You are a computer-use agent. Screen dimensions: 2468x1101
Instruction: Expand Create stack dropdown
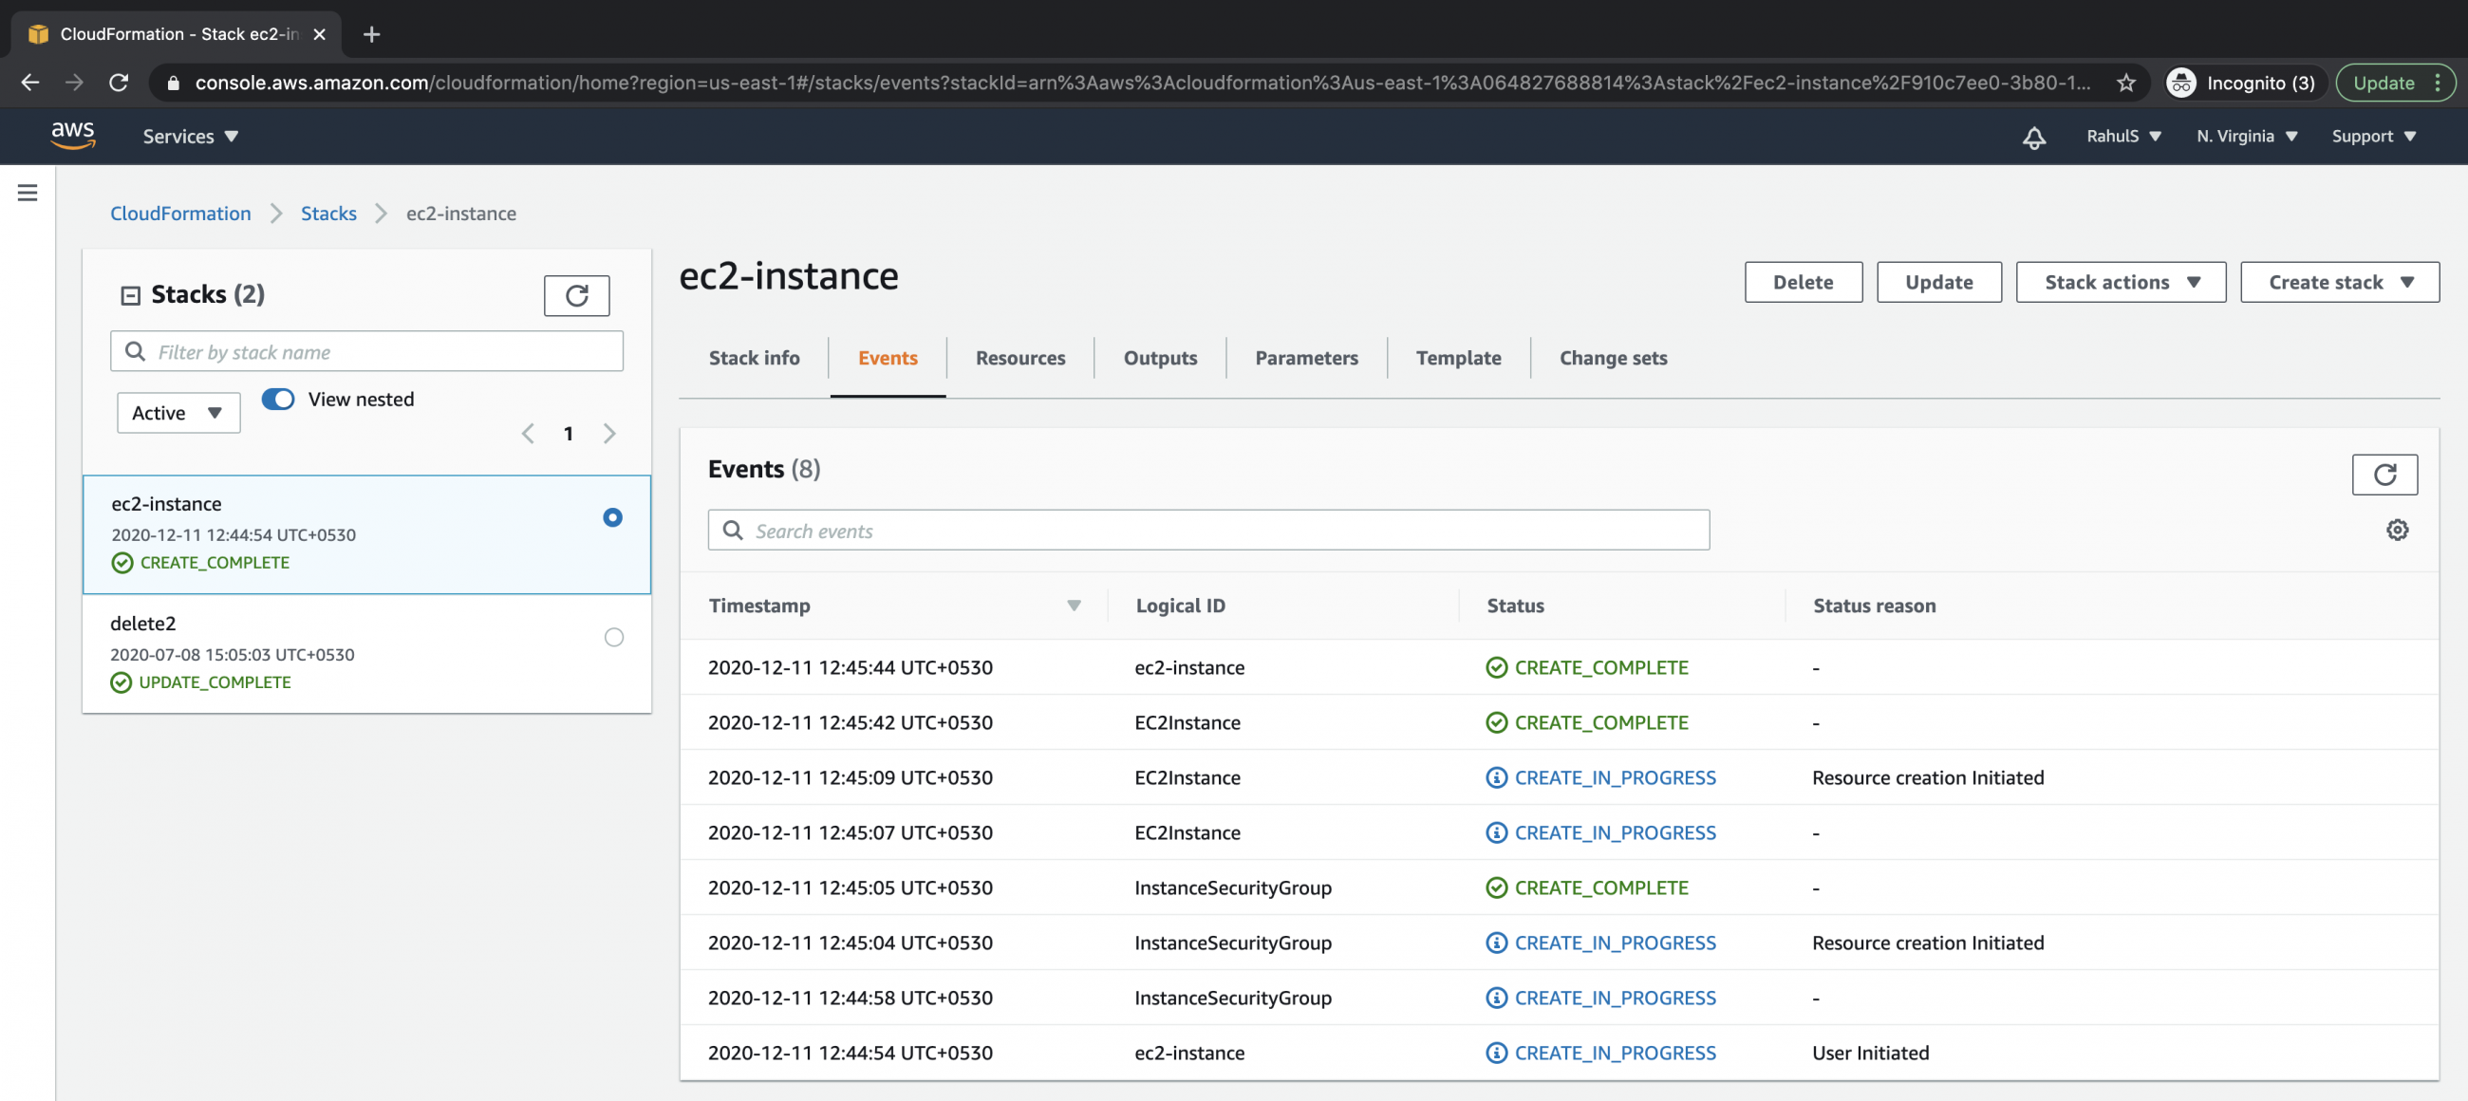pos(2339,282)
